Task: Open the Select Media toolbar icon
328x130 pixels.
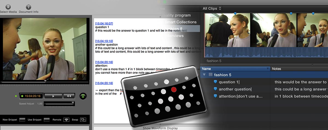Action: (x=8, y=7)
